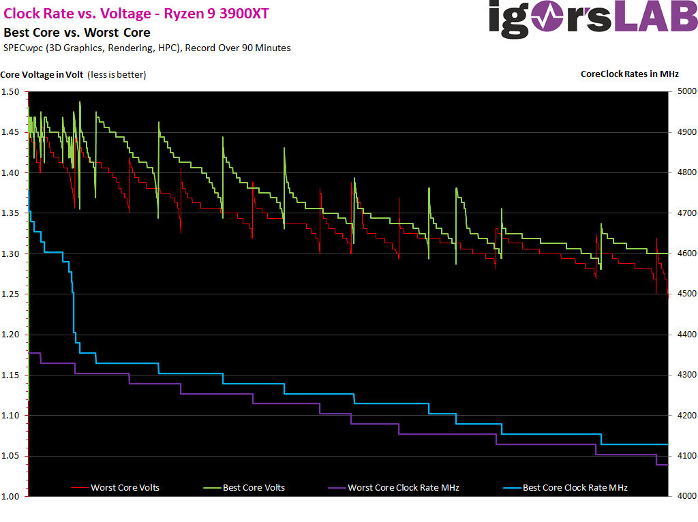
Task: Click the purple line swatch for Worst Core Clock
Action: (337, 488)
